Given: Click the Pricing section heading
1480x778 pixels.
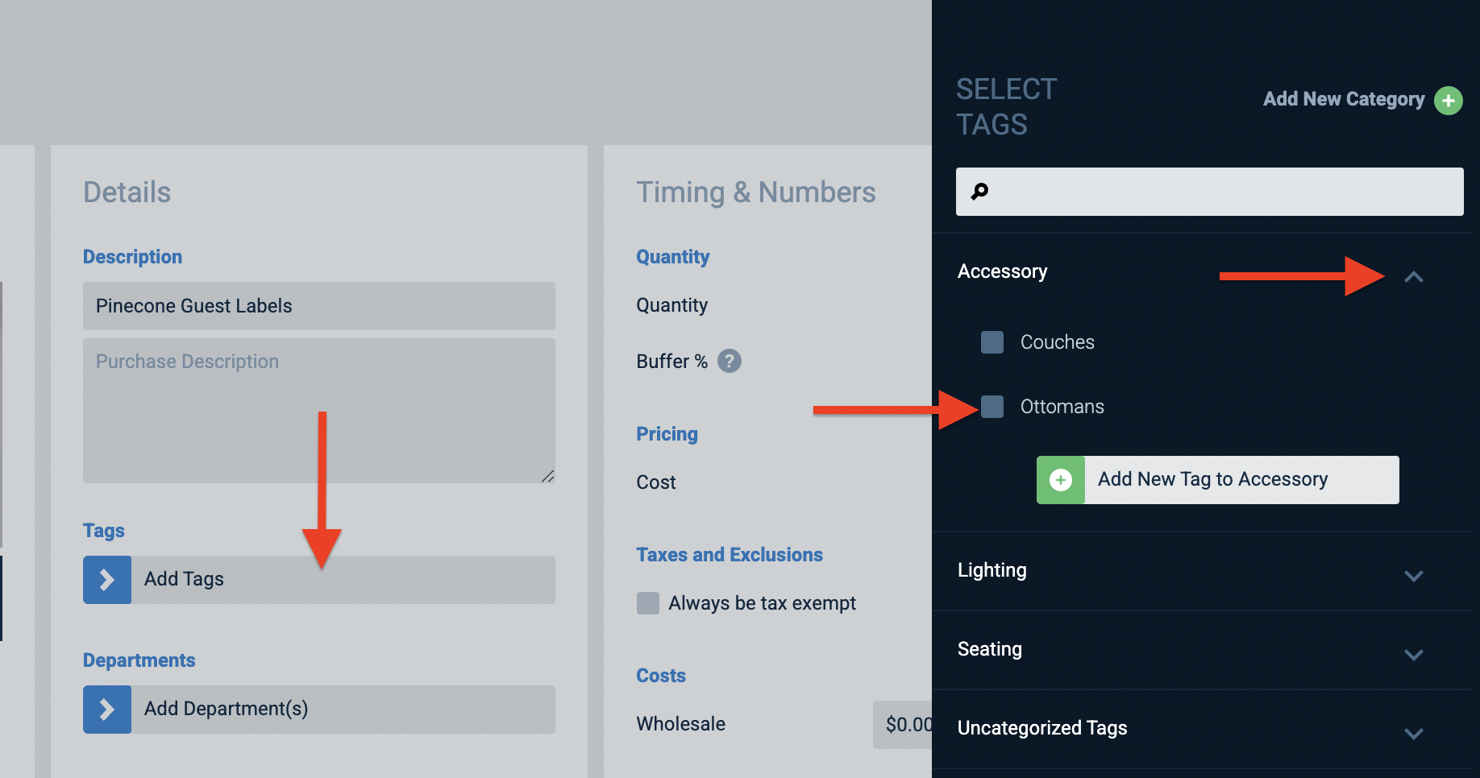Looking at the screenshot, I should (667, 434).
